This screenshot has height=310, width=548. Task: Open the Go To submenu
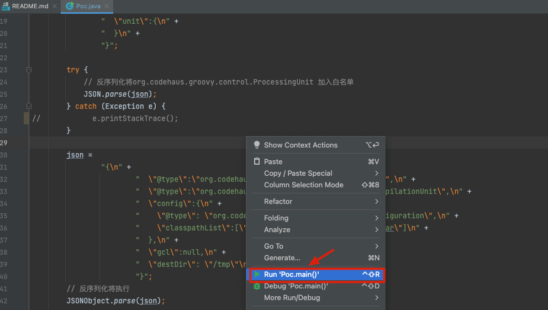pyautogui.click(x=315, y=246)
